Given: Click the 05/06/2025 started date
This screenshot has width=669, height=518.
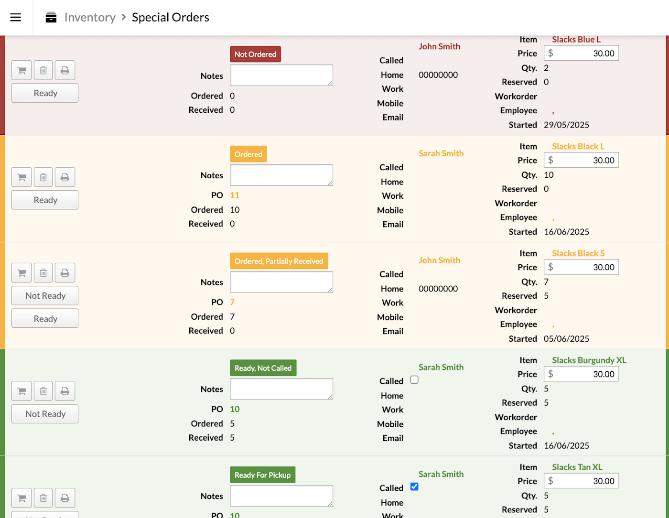Looking at the screenshot, I should tap(567, 339).
